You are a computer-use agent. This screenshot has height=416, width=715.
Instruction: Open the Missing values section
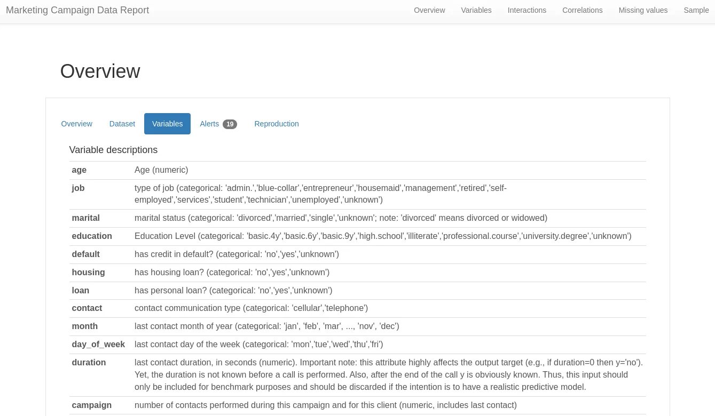(x=643, y=10)
